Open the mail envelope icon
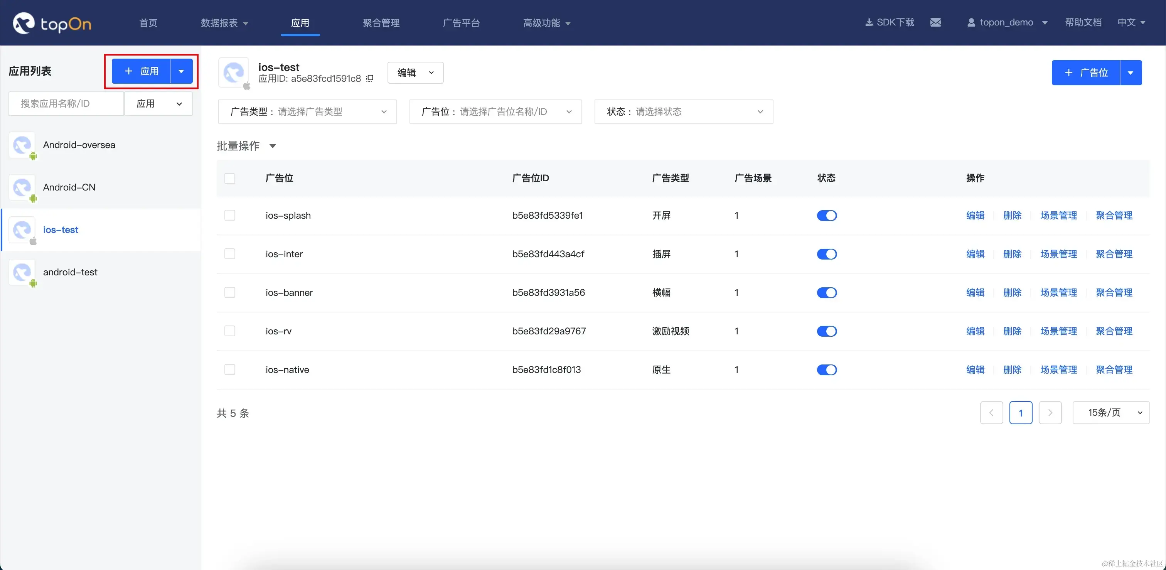This screenshot has width=1166, height=570. pos(935,23)
